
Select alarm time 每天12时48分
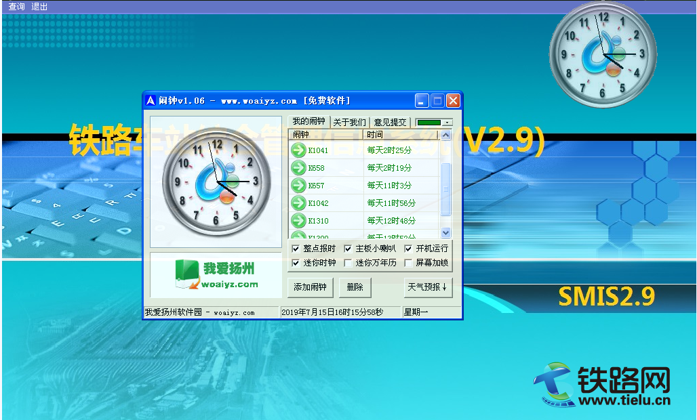(x=391, y=221)
